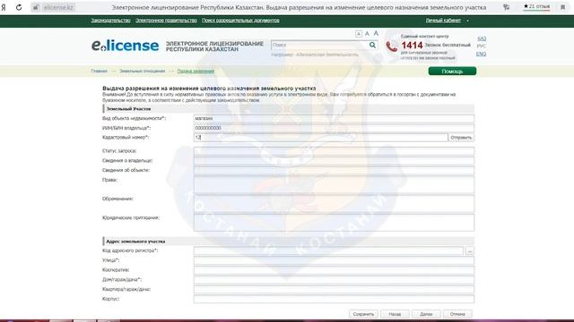Click the Обременения text area
The height and width of the screenshot is (322, 574).
coord(334,203)
